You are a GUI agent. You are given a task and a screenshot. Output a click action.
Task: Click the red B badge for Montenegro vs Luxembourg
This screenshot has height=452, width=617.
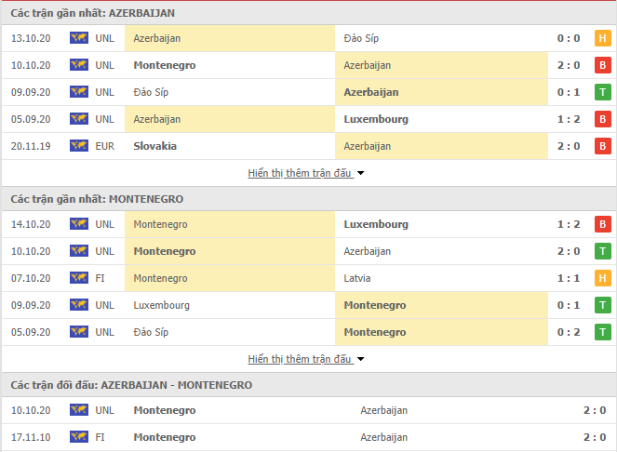coord(602,224)
